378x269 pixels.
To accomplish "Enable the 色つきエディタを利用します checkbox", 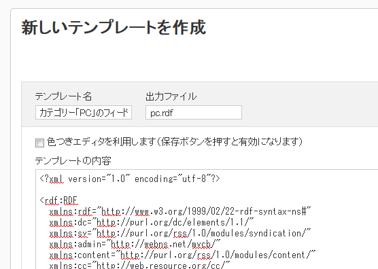I will point(39,143).
